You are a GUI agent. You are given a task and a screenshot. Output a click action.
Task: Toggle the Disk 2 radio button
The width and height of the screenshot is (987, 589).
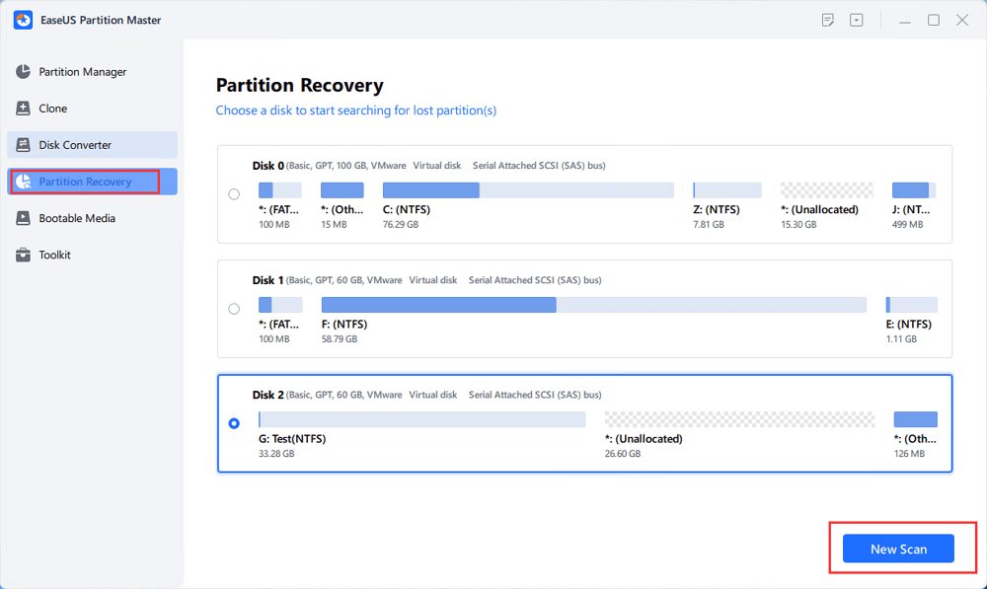[234, 423]
